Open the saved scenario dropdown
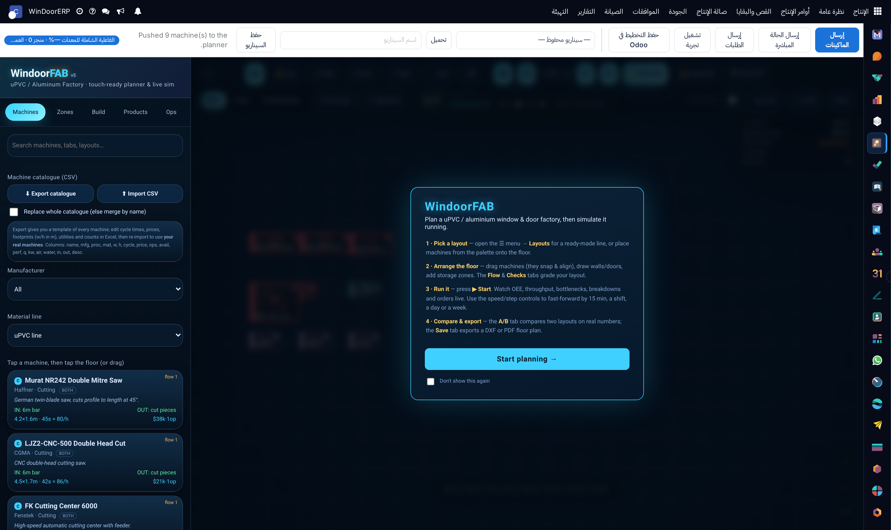Viewport: 891px width, 530px height. tap(525, 40)
